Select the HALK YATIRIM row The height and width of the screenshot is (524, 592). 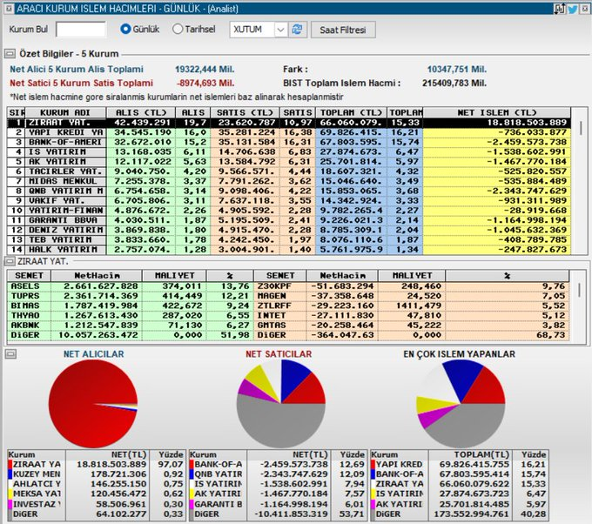coord(289,250)
